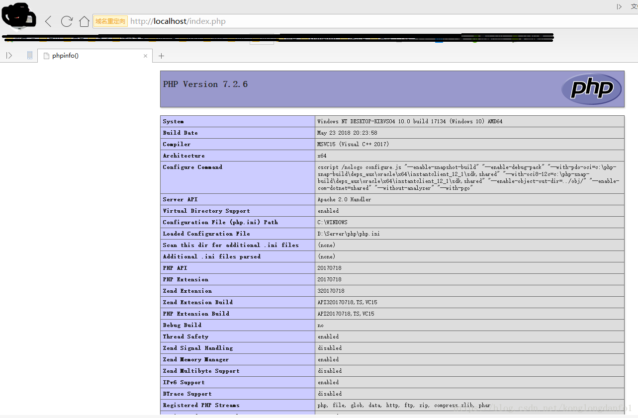Click the PHP API label
This screenshot has width=638, height=418.
[175, 268]
